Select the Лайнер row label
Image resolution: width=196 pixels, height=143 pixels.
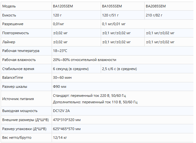(9, 42)
